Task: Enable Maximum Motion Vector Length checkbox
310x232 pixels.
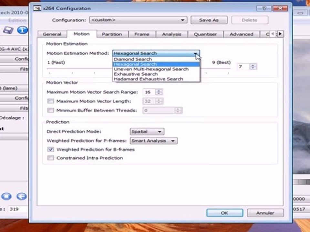Action: click(x=51, y=101)
